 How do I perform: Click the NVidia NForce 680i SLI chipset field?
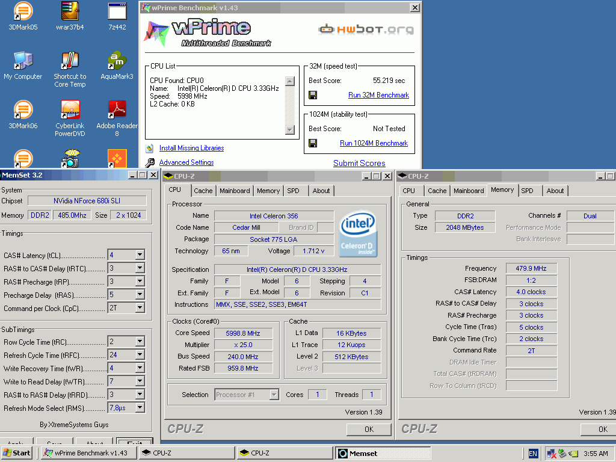(87, 201)
